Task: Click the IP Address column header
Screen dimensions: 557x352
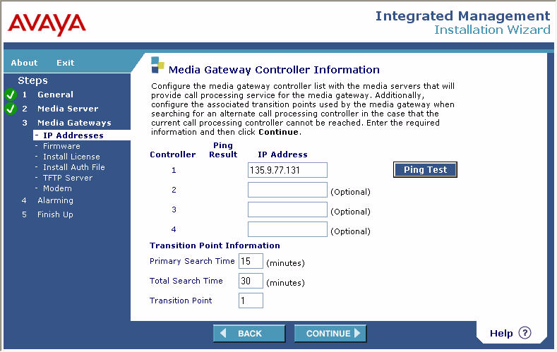Action: tap(283, 154)
